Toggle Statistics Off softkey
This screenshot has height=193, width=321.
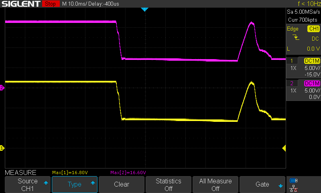169,185
